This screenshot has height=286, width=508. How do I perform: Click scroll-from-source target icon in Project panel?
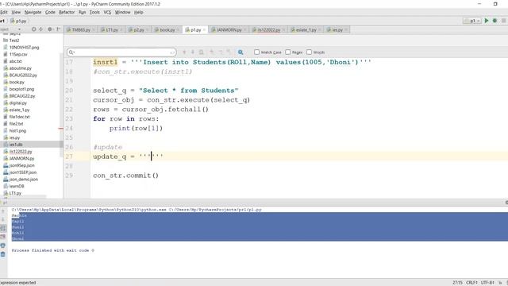pyautogui.click(x=33, y=29)
